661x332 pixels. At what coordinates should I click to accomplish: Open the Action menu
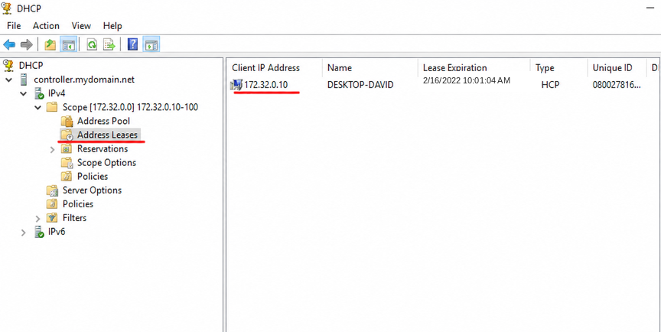[x=47, y=26]
